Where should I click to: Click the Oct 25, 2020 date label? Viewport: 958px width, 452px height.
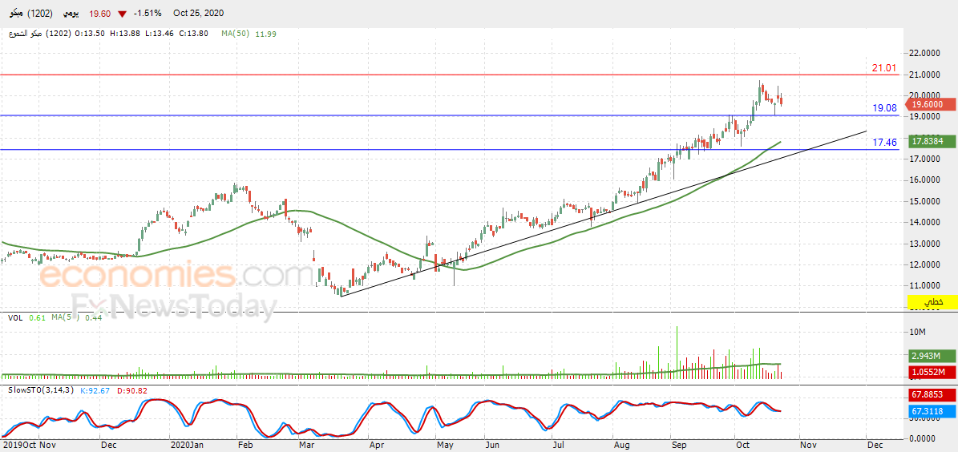(x=198, y=13)
